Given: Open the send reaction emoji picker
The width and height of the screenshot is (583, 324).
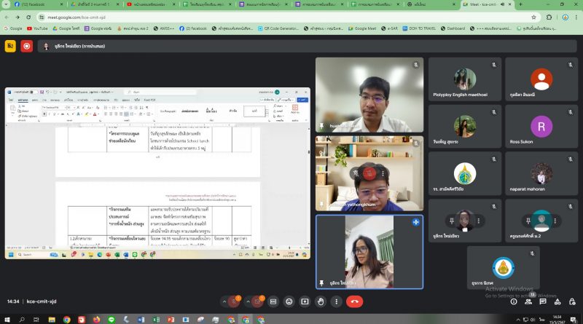Looking at the screenshot, I should 289,301.
